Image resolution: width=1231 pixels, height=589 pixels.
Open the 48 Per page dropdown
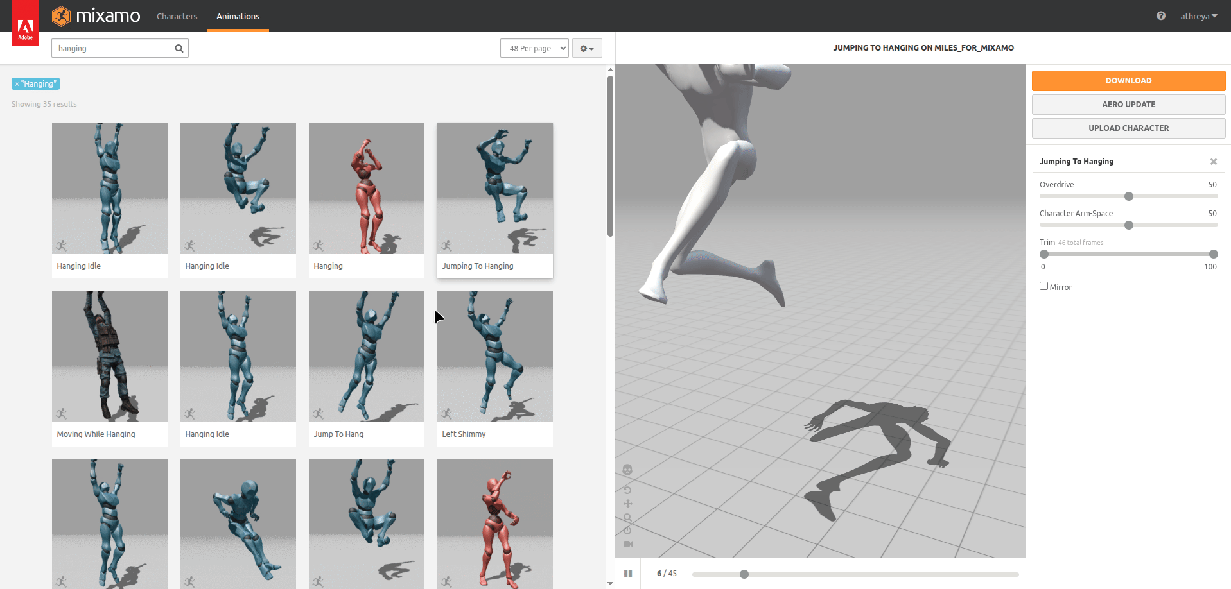point(534,48)
